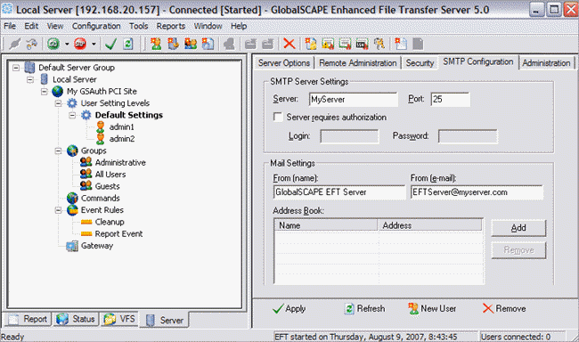Switch to the Report bottom tab
Viewport: 579px width, 342px height.
click(x=29, y=319)
